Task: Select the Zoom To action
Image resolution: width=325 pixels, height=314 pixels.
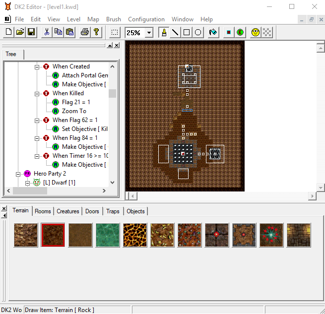Action: click(74, 111)
